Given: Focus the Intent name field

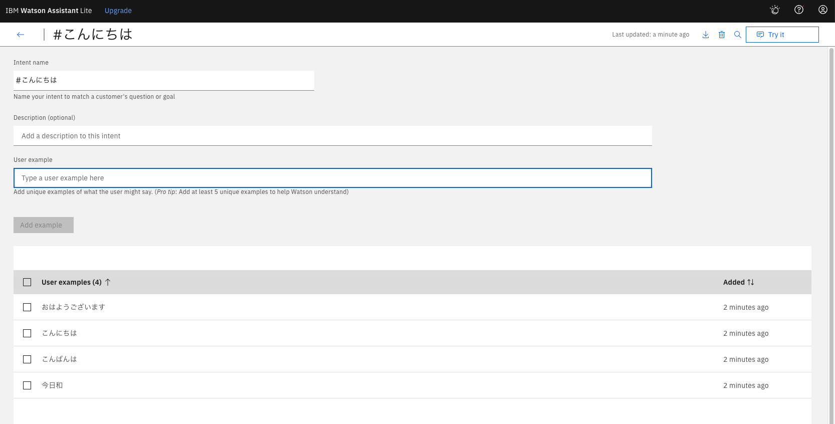Looking at the screenshot, I should coord(164,80).
